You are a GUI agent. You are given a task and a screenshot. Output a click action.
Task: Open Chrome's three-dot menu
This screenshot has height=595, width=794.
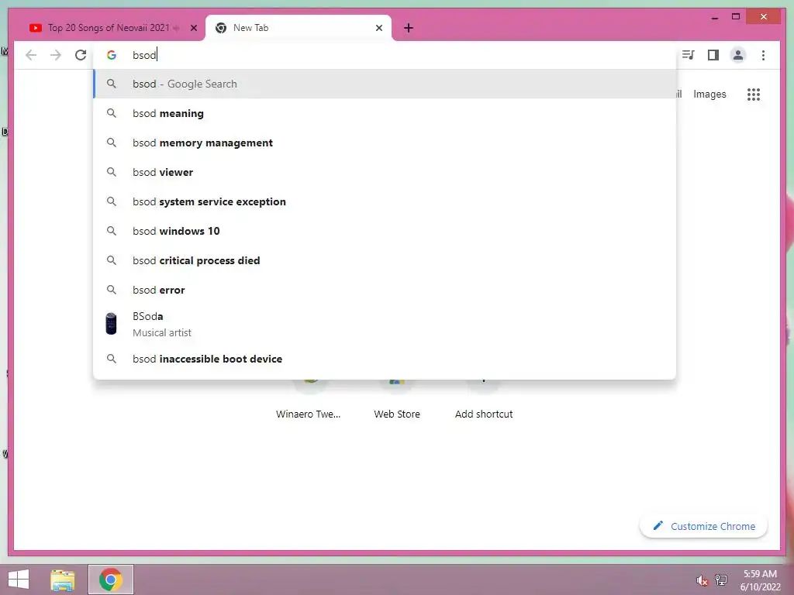point(763,55)
